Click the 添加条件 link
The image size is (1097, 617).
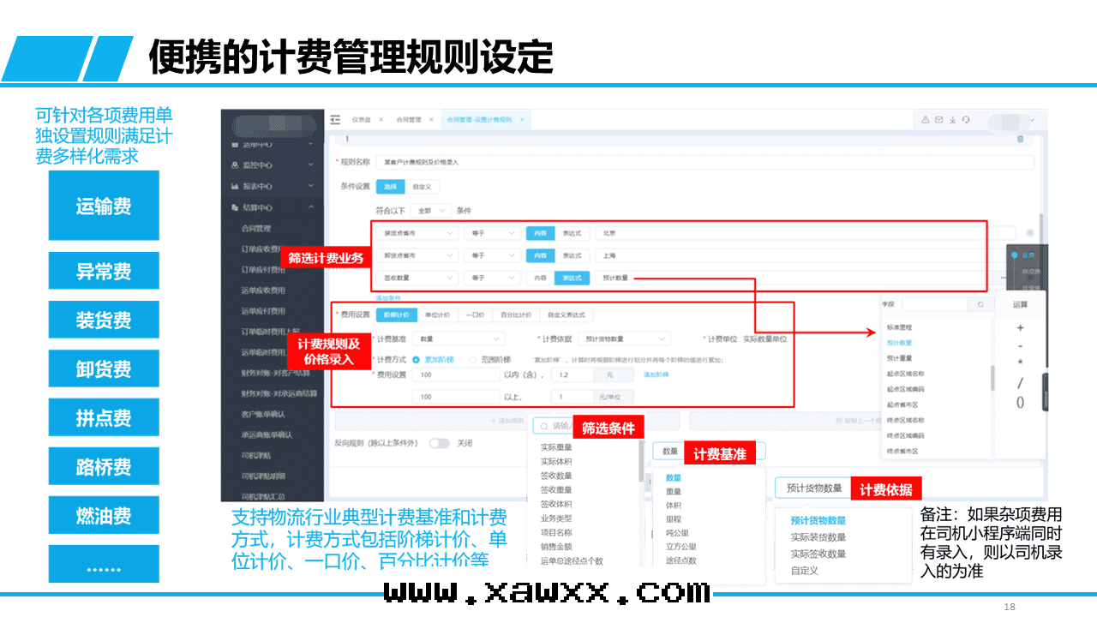pyautogui.click(x=388, y=297)
